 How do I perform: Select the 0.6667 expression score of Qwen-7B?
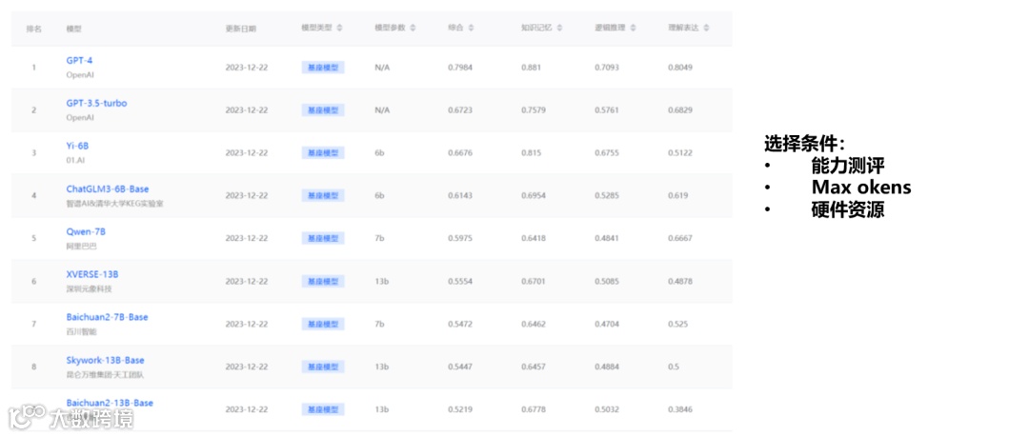tap(680, 238)
